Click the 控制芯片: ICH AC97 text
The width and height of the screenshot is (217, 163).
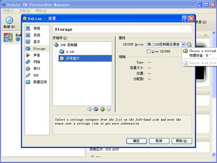coord(104,149)
